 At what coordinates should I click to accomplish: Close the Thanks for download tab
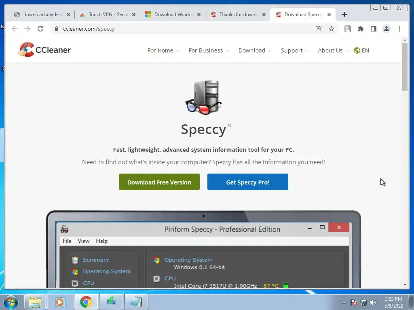[x=264, y=15]
